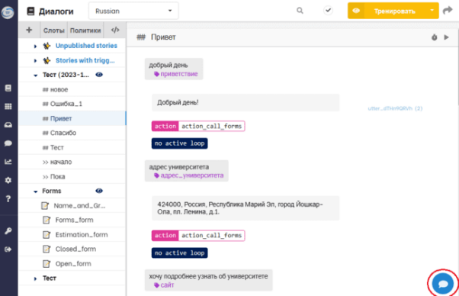The height and width of the screenshot is (296, 459).
Task: Select the ## Тест story
Action: (x=72, y=147)
